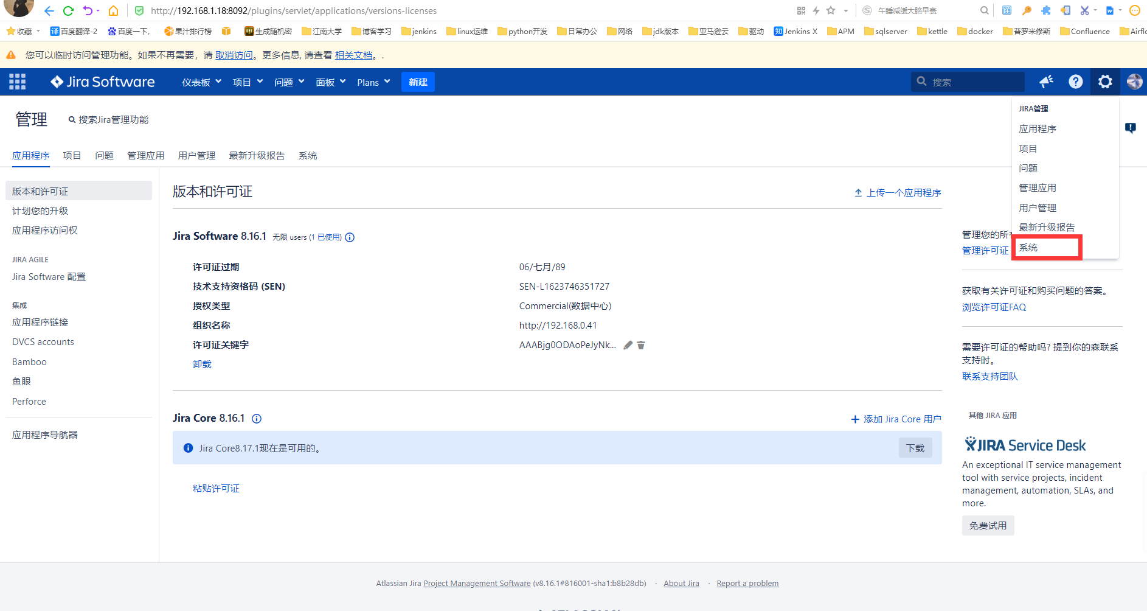Expand the 面板 dropdown menu
The height and width of the screenshot is (611, 1147).
point(330,82)
